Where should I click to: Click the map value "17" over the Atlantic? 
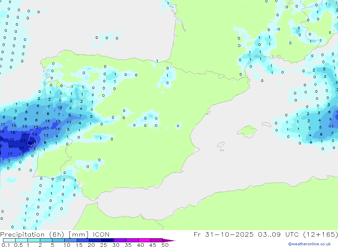click(10, 154)
